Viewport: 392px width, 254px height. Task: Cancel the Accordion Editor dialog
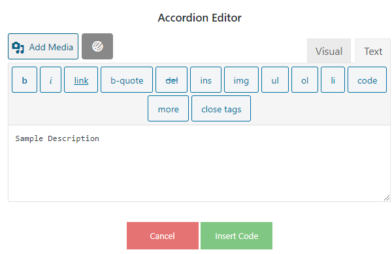(163, 236)
